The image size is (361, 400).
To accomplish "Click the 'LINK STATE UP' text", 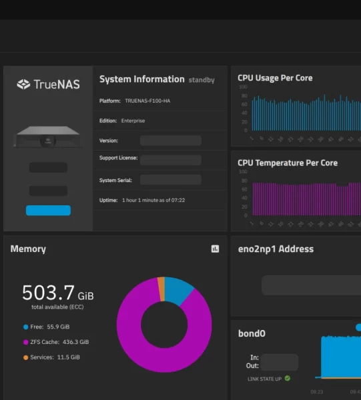I will (x=264, y=379).
